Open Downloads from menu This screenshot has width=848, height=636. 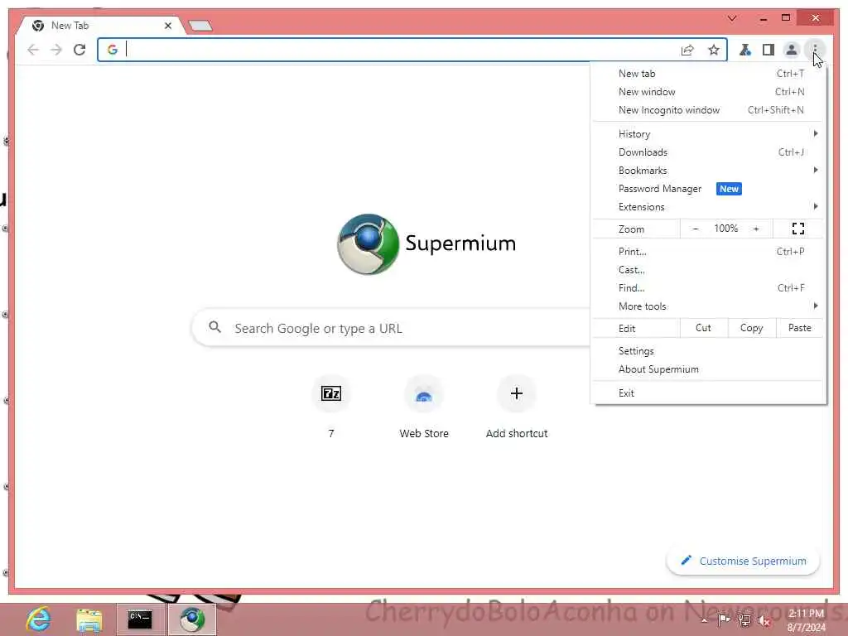(709, 152)
